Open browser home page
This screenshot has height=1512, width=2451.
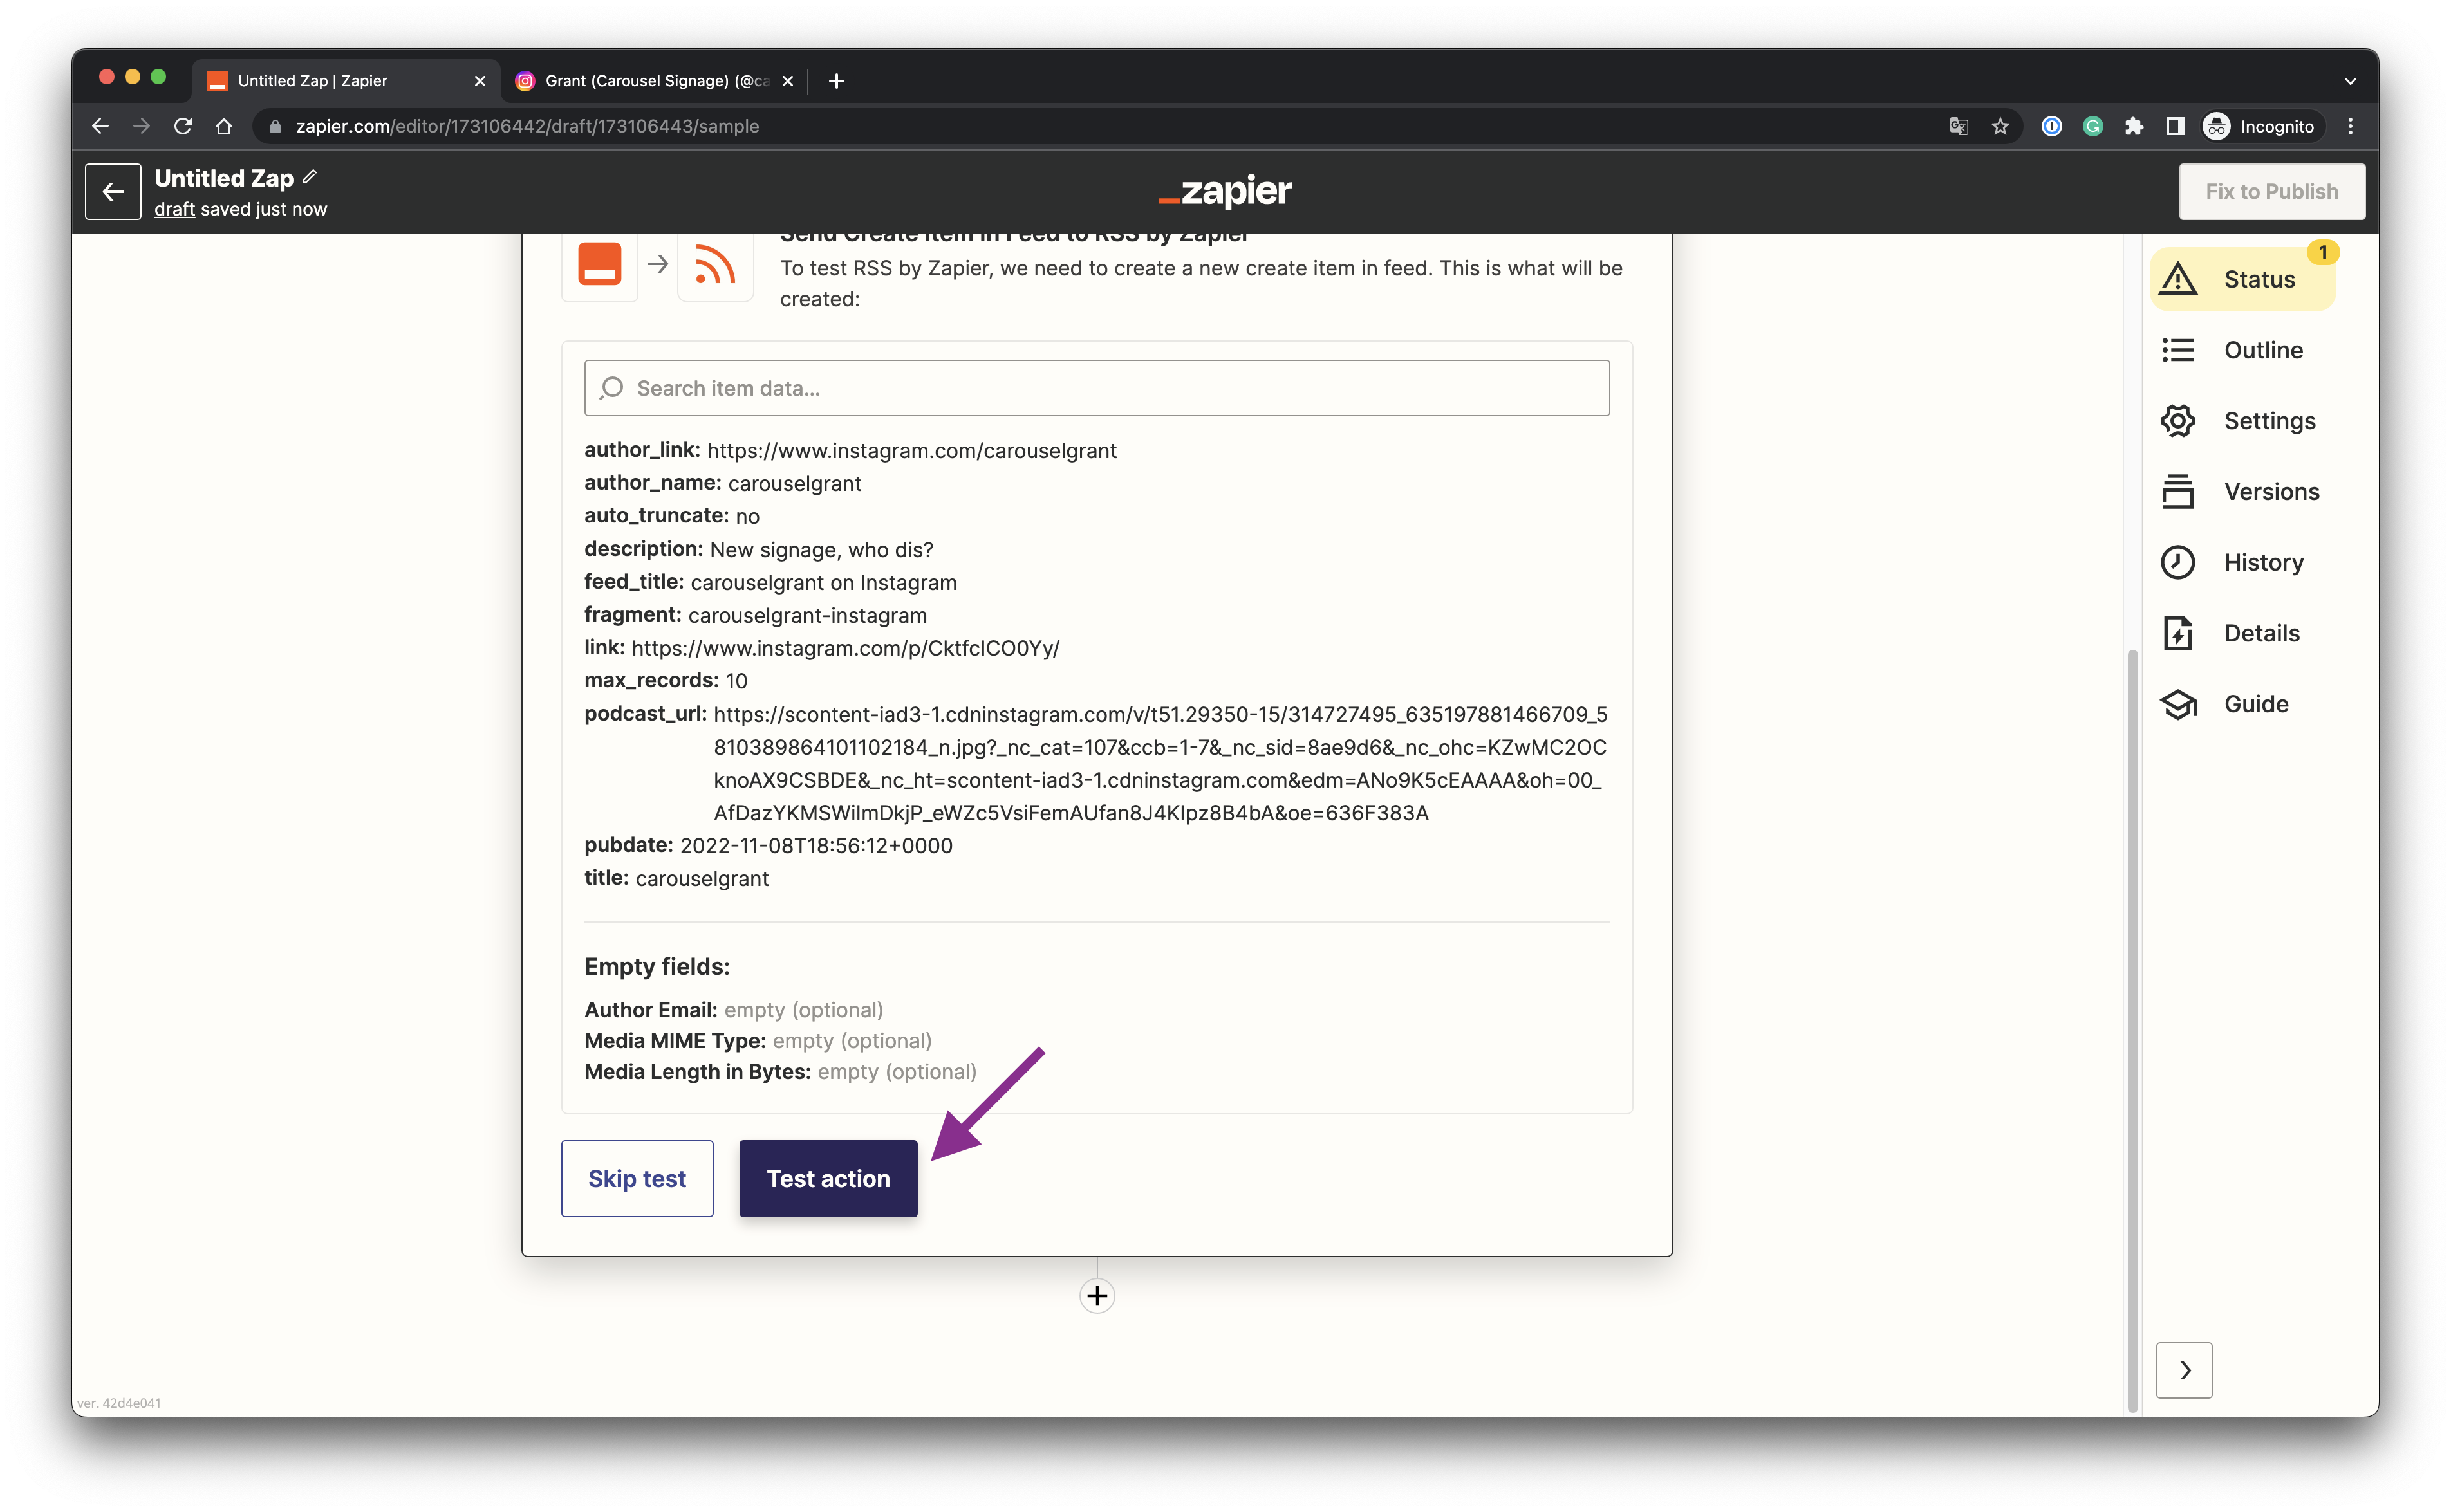tap(224, 126)
